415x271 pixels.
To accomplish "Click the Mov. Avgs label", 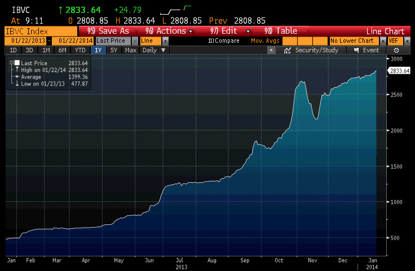I will [265, 40].
